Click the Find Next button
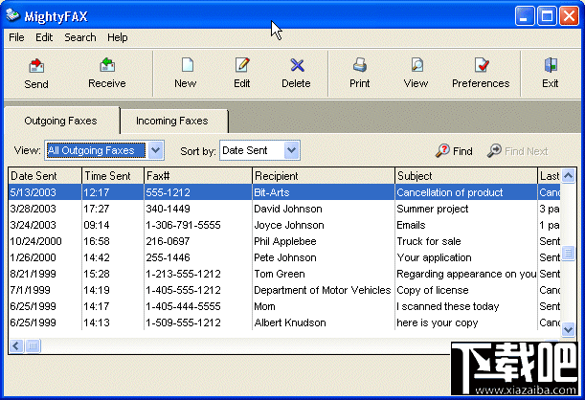The height and width of the screenshot is (400, 585). 517,151
